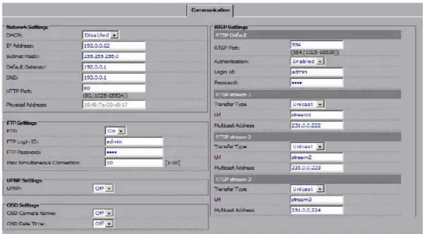Click the stream2 Url field

tap(317, 157)
